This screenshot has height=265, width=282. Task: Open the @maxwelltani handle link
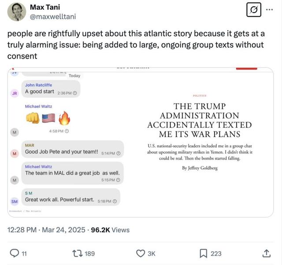53,17
